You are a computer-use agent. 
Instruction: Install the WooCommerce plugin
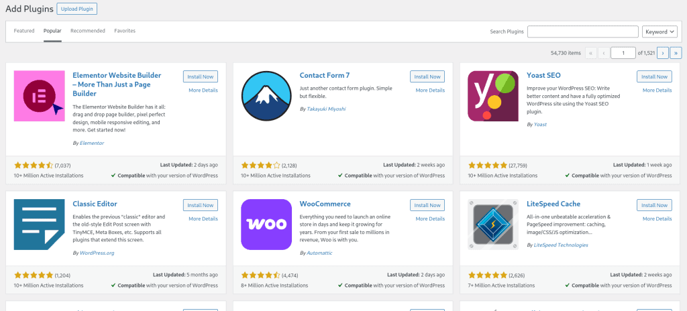coord(427,205)
